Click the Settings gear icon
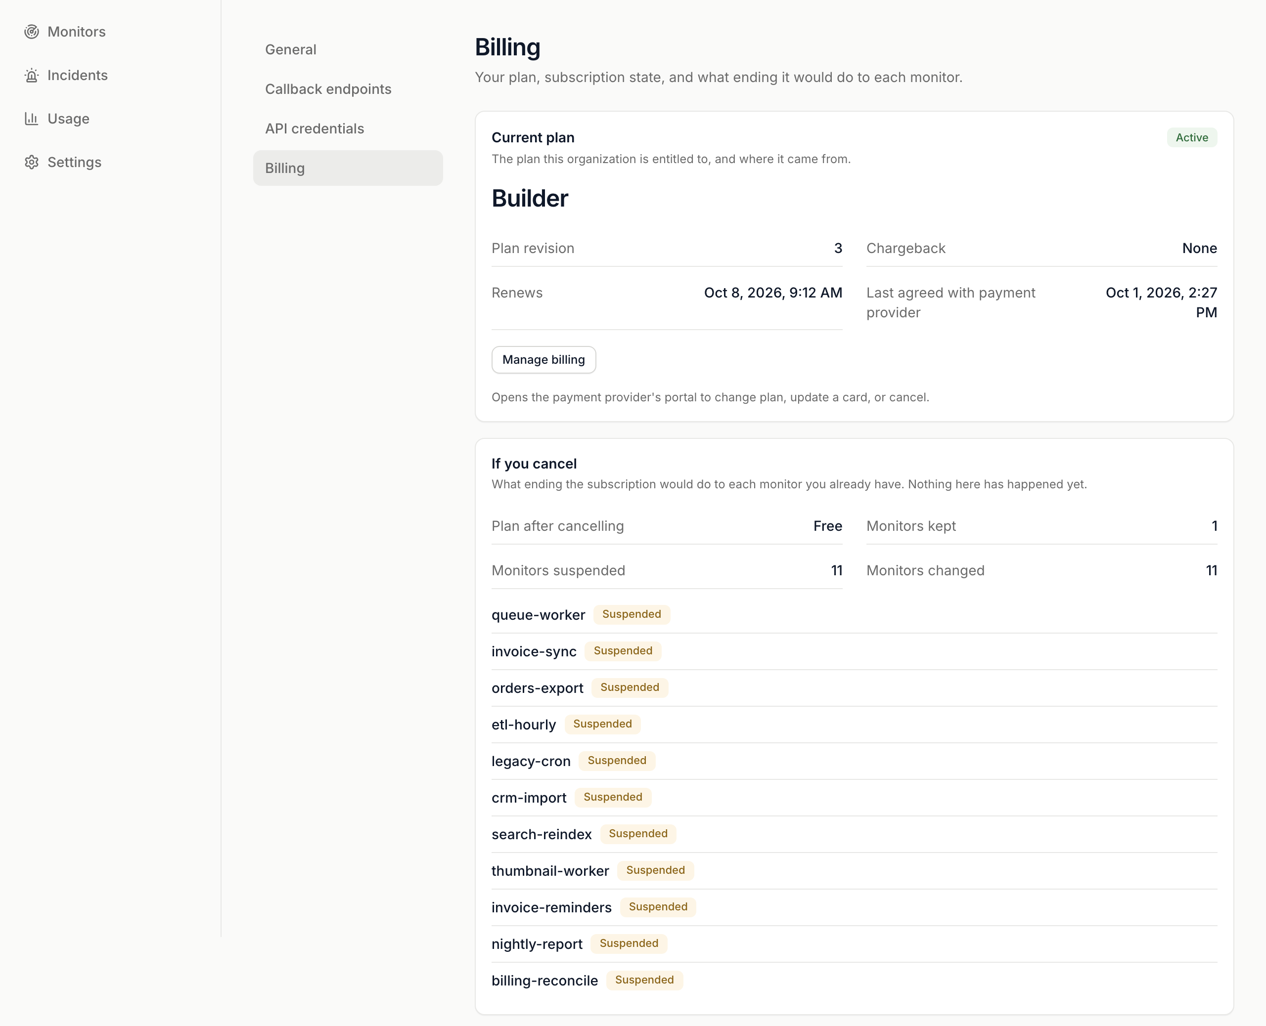Screen dimensions: 1266x1026 click(31, 163)
